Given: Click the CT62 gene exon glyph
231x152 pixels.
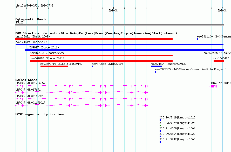Looking at the screenshot, I should pos(213,86).
